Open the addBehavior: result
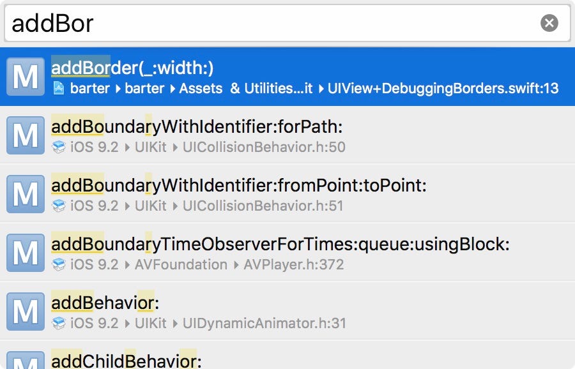575x369 pixels. pyautogui.click(x=287, y=311)
